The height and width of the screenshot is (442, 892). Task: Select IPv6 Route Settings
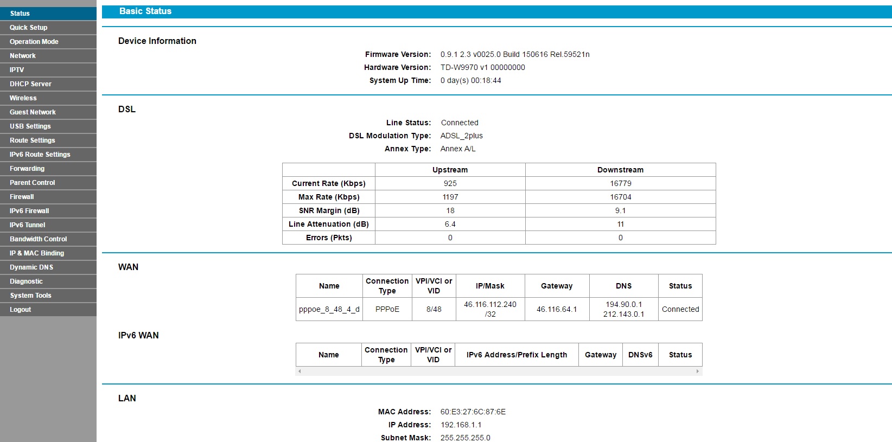[48, 154]
